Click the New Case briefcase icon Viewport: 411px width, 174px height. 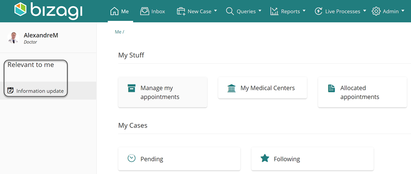click(181, 11)
